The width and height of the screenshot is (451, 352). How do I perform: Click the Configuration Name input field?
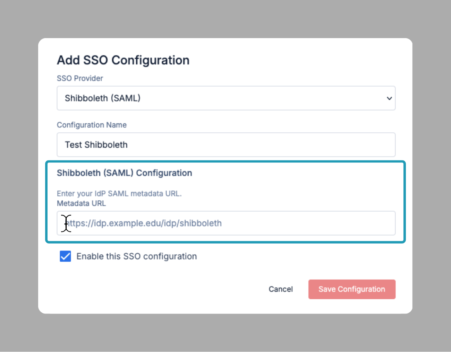point(226,145)
